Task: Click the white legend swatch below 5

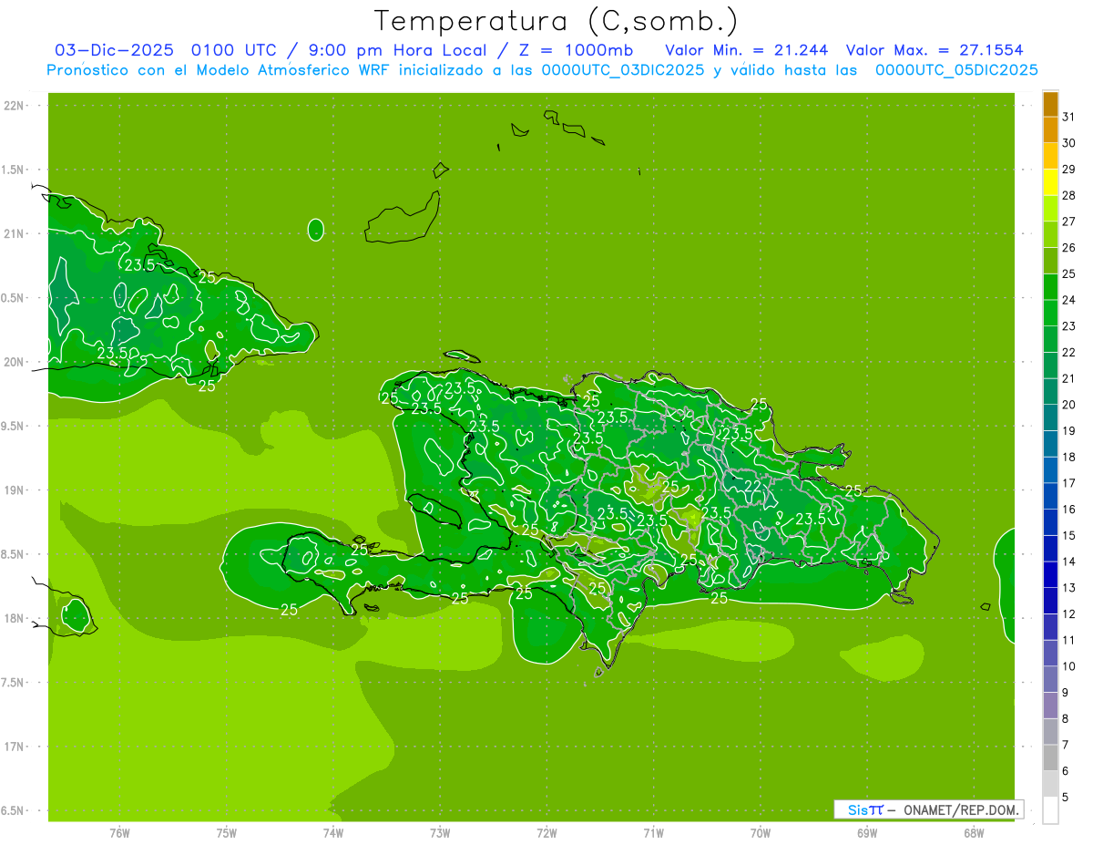Action: pyautogui.click(x=1050, y=810)
